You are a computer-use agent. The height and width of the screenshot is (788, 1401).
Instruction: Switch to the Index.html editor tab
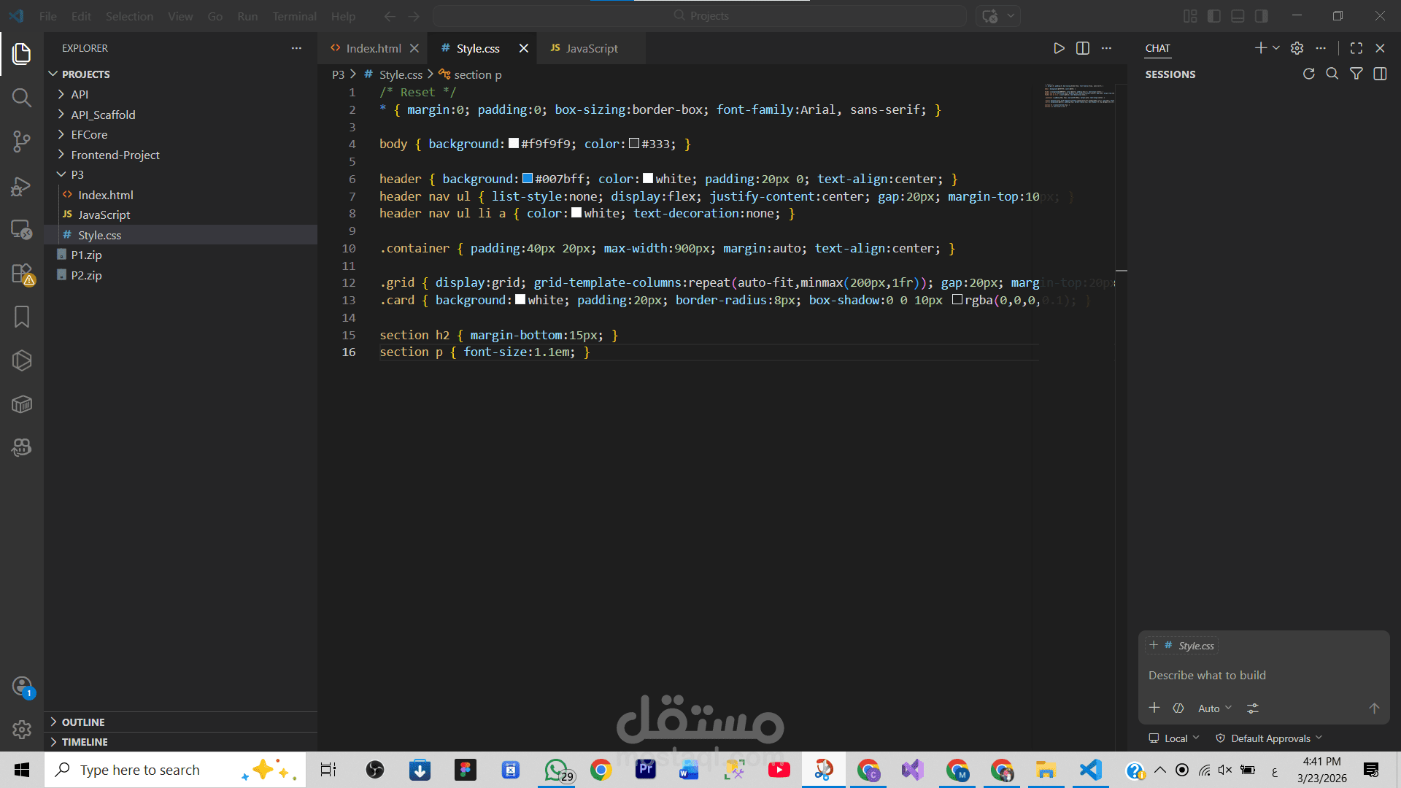(373, 48)
